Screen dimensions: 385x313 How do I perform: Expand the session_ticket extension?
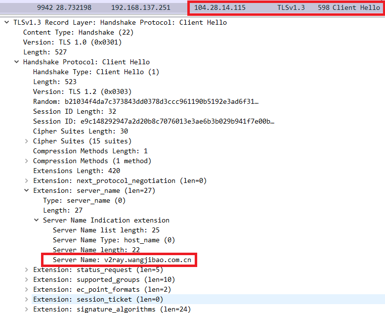click(x=27, y=299)
